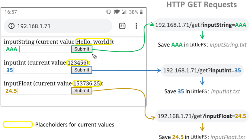Click the 192.168.1.71 URL in address bar
Viewport: 250px width, 140px height.
pos(34,26)
